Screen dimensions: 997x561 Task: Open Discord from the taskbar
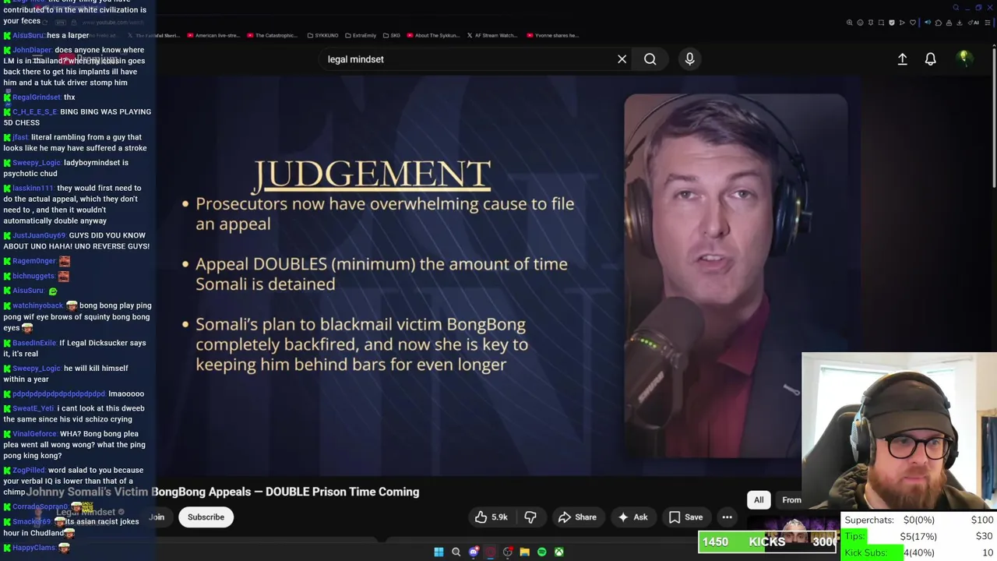click(x=474, y=552)
